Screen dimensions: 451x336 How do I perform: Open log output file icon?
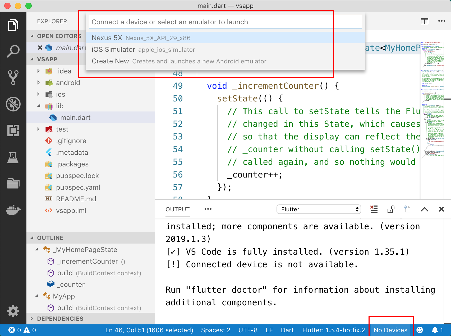(x=407, y=209)
